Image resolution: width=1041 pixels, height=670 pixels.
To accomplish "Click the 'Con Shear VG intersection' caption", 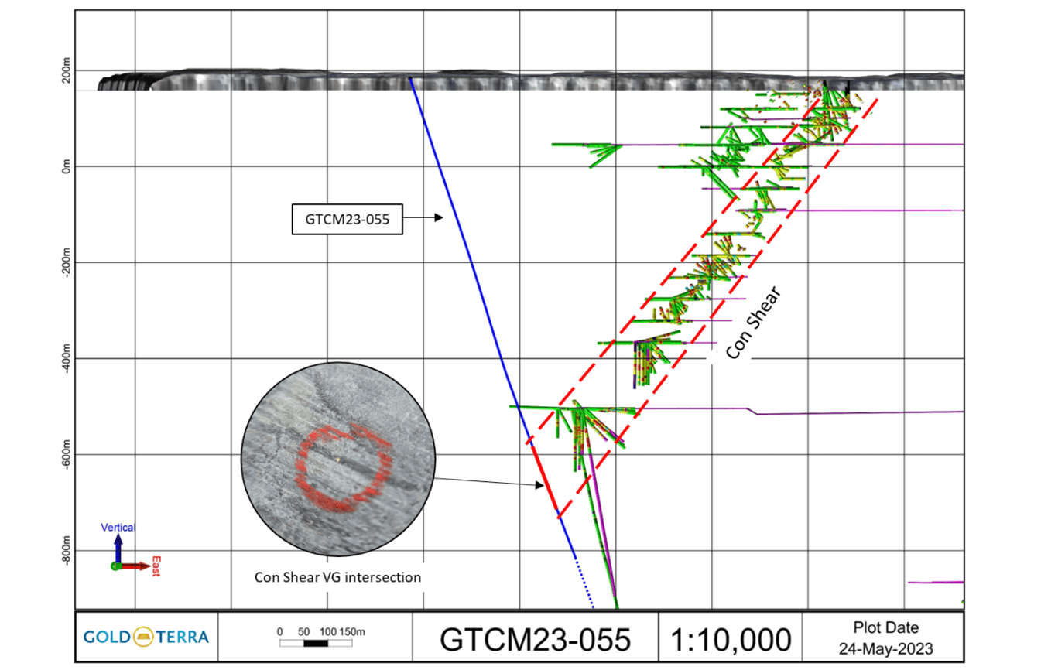I will [337, 578].
